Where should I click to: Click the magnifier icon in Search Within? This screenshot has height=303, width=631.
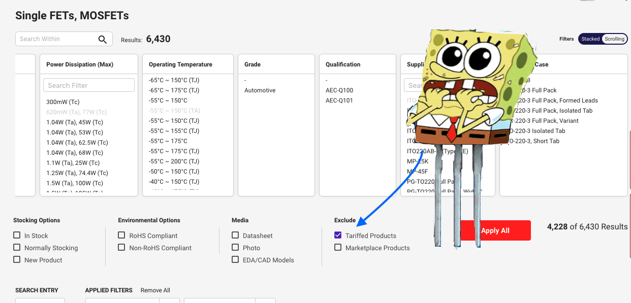[x=103, y=39]
